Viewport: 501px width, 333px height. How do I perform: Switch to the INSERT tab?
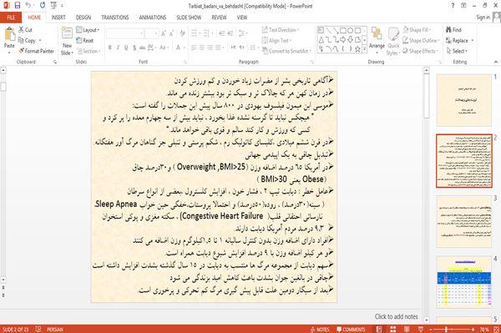click(x=58, y=18)
